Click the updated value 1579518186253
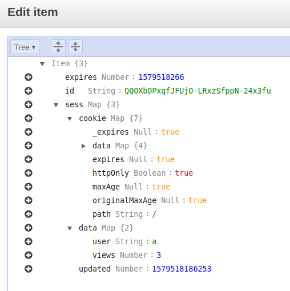The width and height of the screenshot is (290, 291). [182, 269]
